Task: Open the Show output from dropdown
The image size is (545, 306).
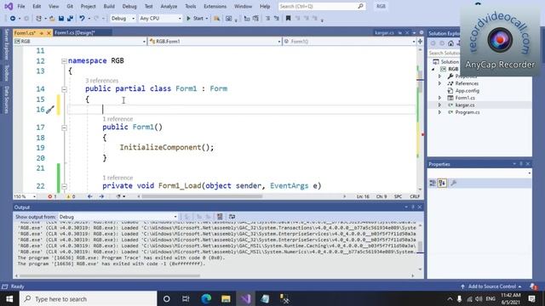Action: [118, 217]
